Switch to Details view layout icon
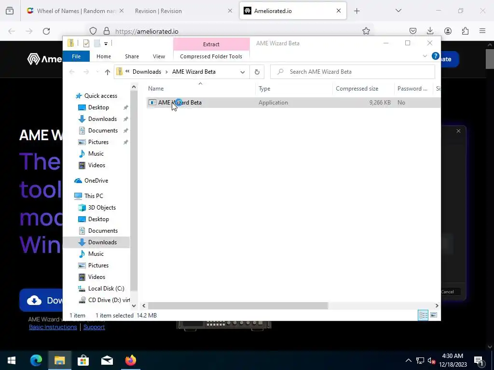The width and height of the screenshot is (494, 370). (423, 315)
